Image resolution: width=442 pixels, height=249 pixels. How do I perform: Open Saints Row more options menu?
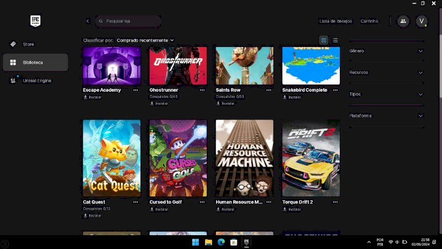[269, 90]
